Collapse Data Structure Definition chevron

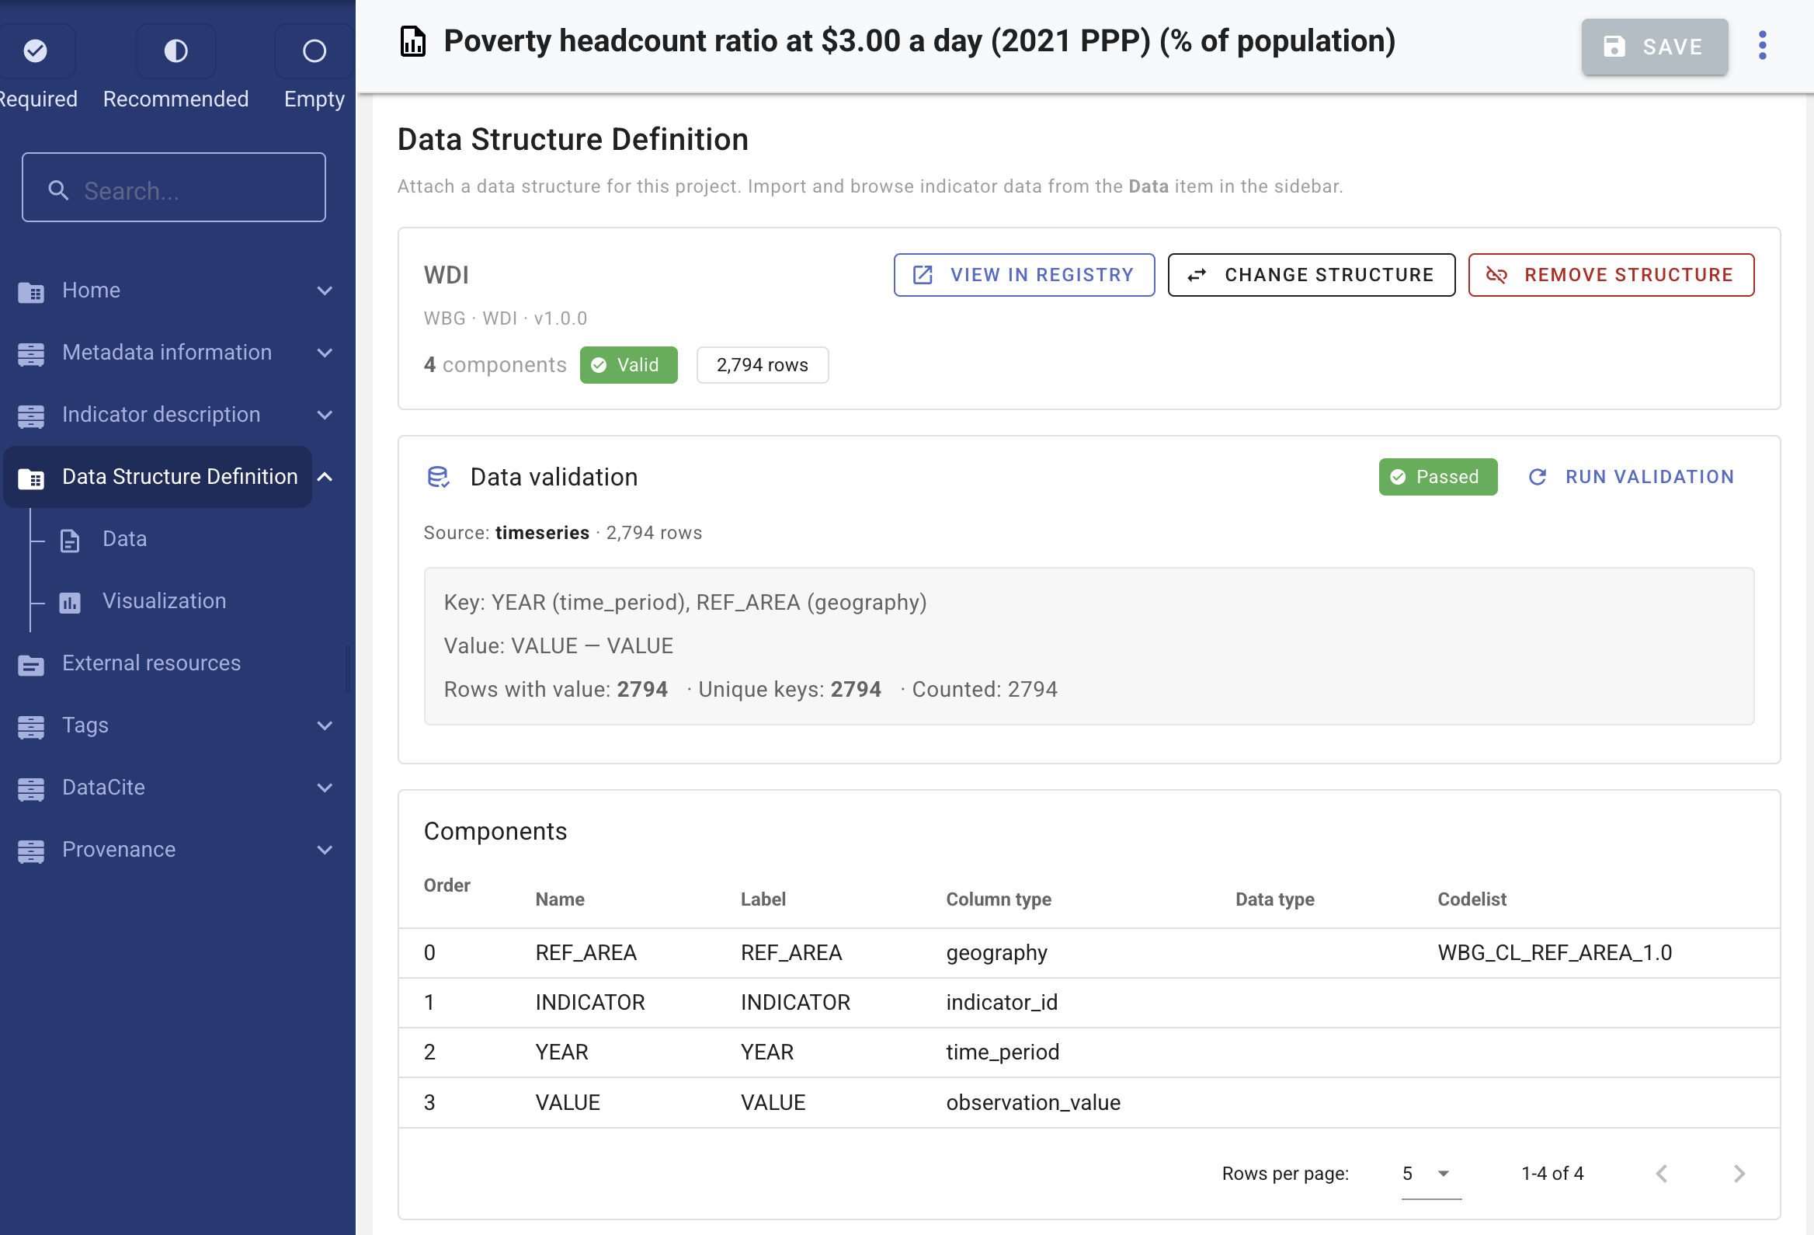325,477
